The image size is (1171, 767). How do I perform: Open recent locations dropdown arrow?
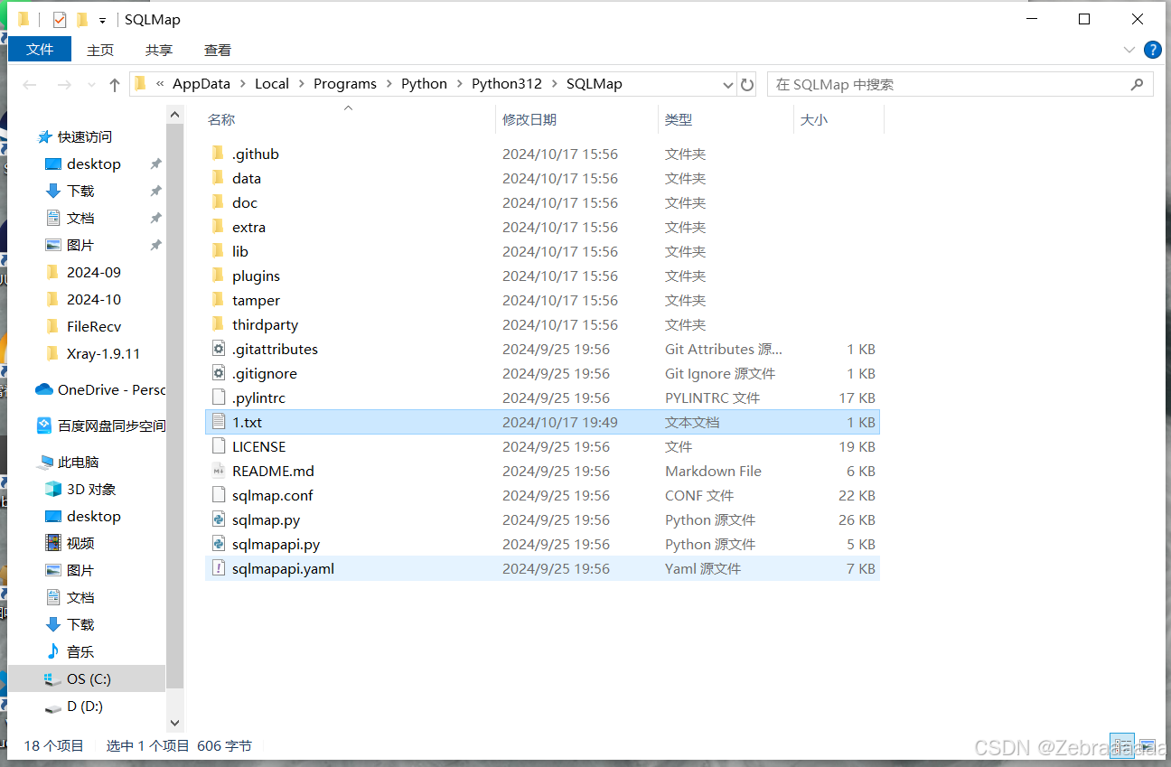[91, 85]
